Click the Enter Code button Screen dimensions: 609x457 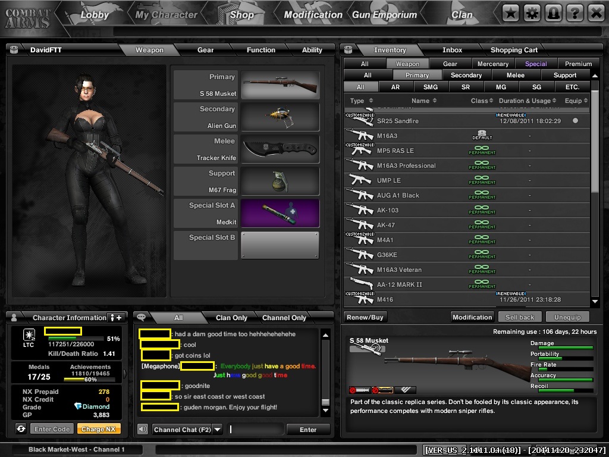tap(52, 429)
